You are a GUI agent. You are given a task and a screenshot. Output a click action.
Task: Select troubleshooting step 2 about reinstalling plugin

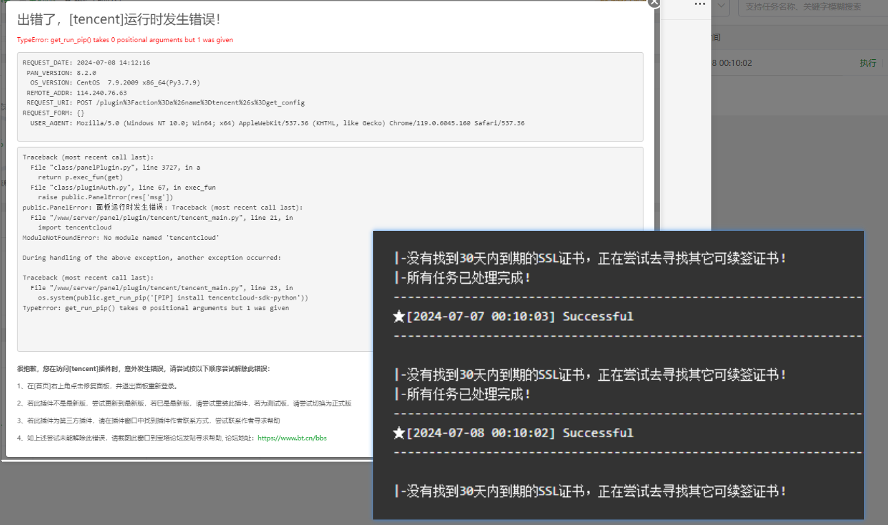coord(184,403)
